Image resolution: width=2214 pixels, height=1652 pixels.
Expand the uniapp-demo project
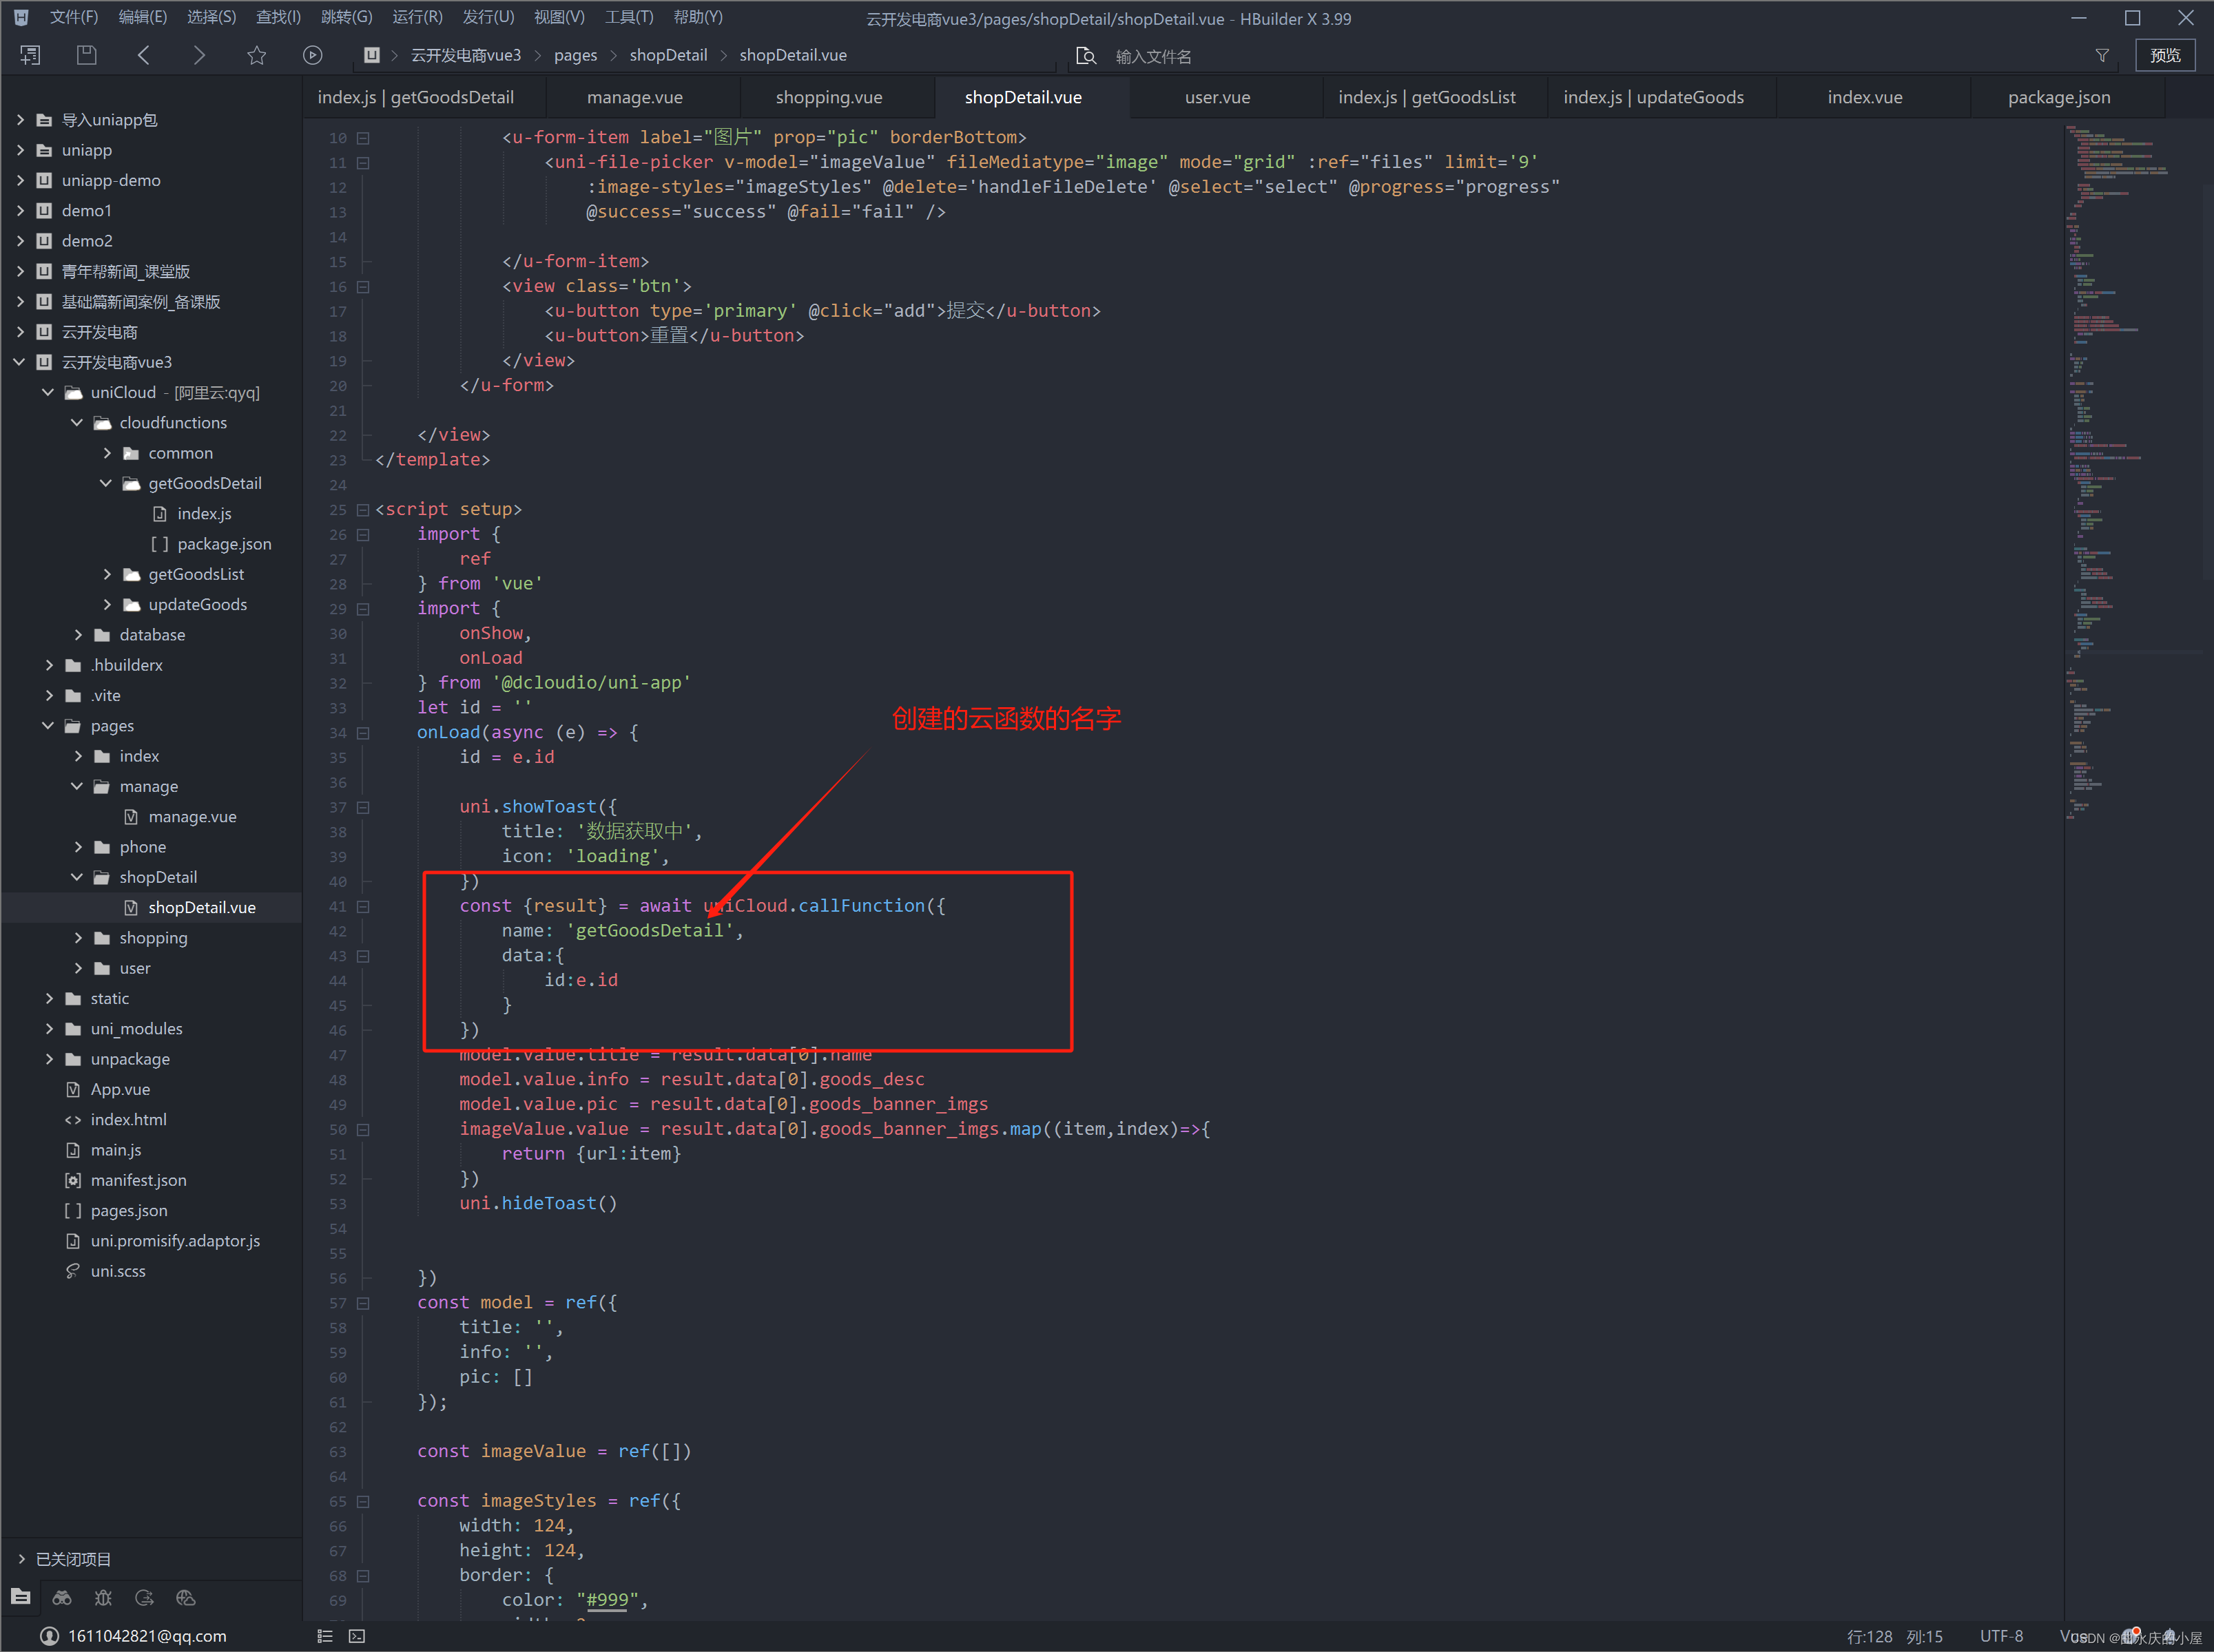[20, 180]
